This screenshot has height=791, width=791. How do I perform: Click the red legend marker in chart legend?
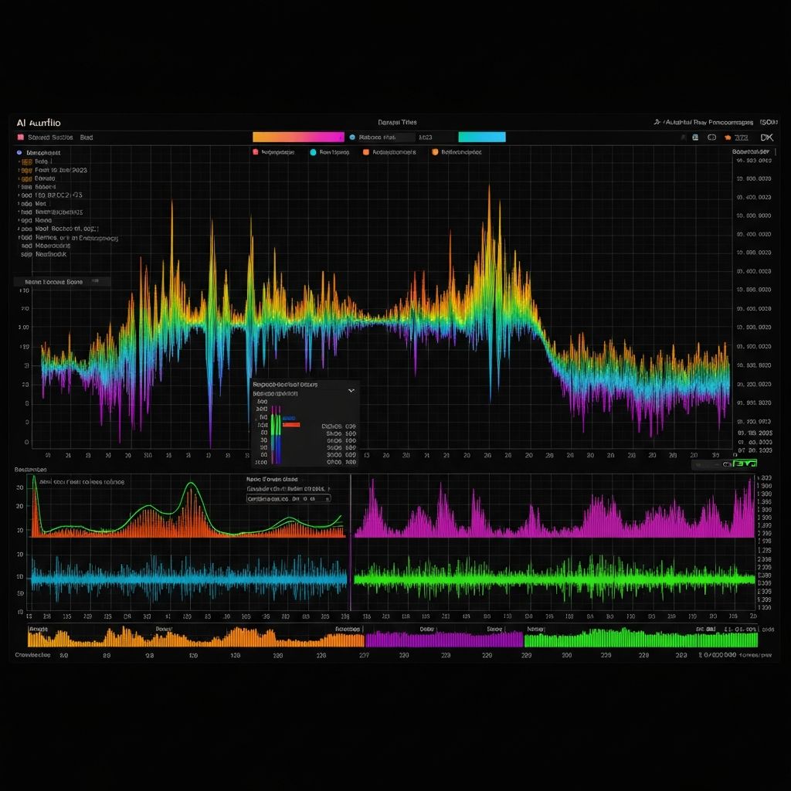(x=255, y=153)
